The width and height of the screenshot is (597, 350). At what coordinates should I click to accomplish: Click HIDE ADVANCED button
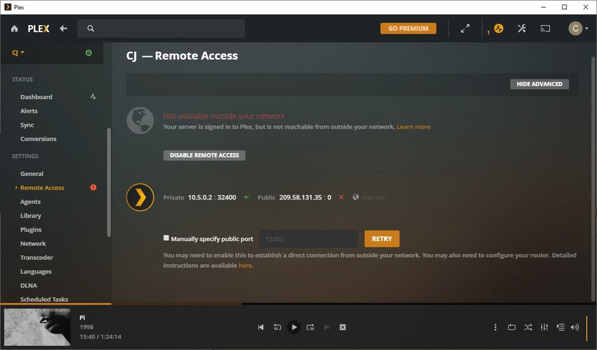pyautogui.click(x=539, y=84)
